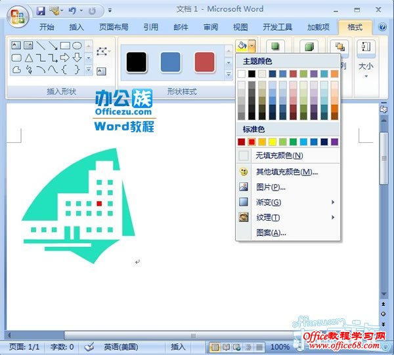Choose the rounded rectangle shape
394x355 pixels.
click(x=16, y=58)
